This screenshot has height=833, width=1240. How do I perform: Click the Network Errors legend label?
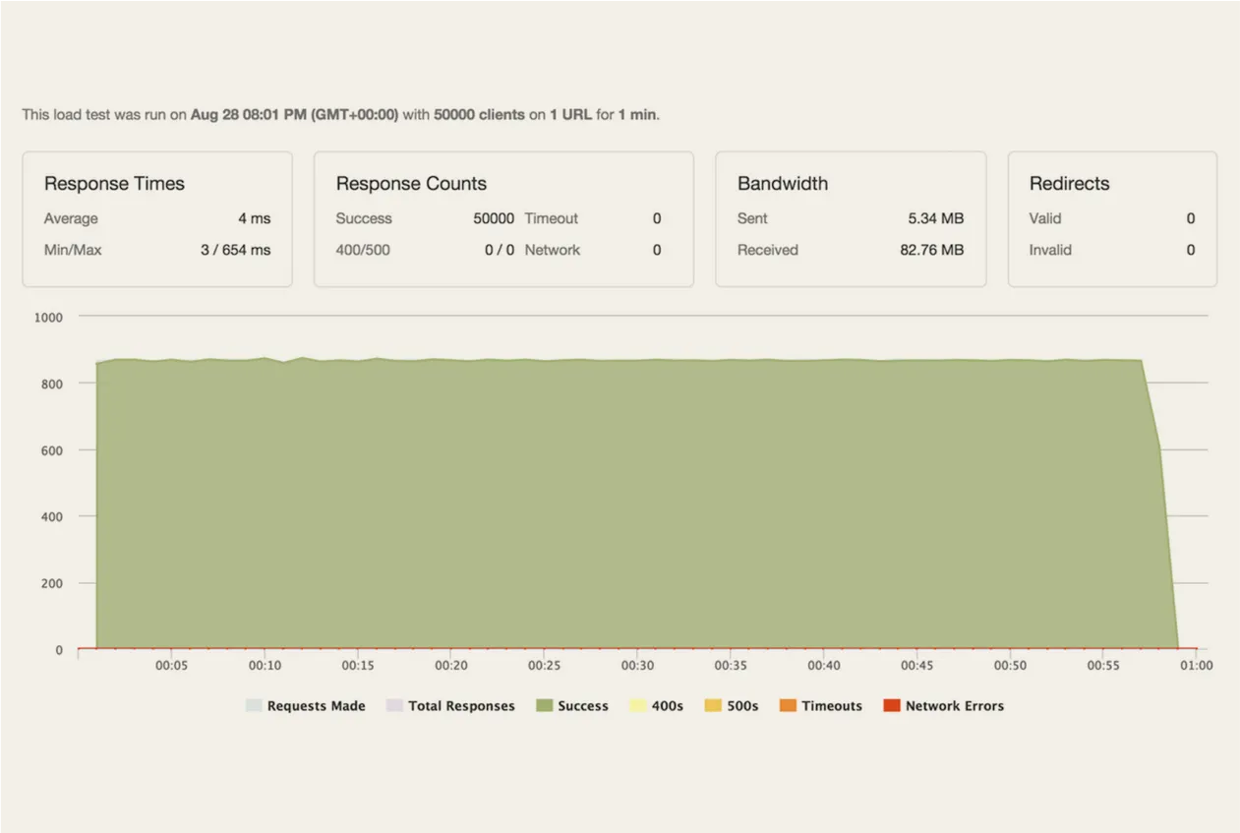pos(955,706)
